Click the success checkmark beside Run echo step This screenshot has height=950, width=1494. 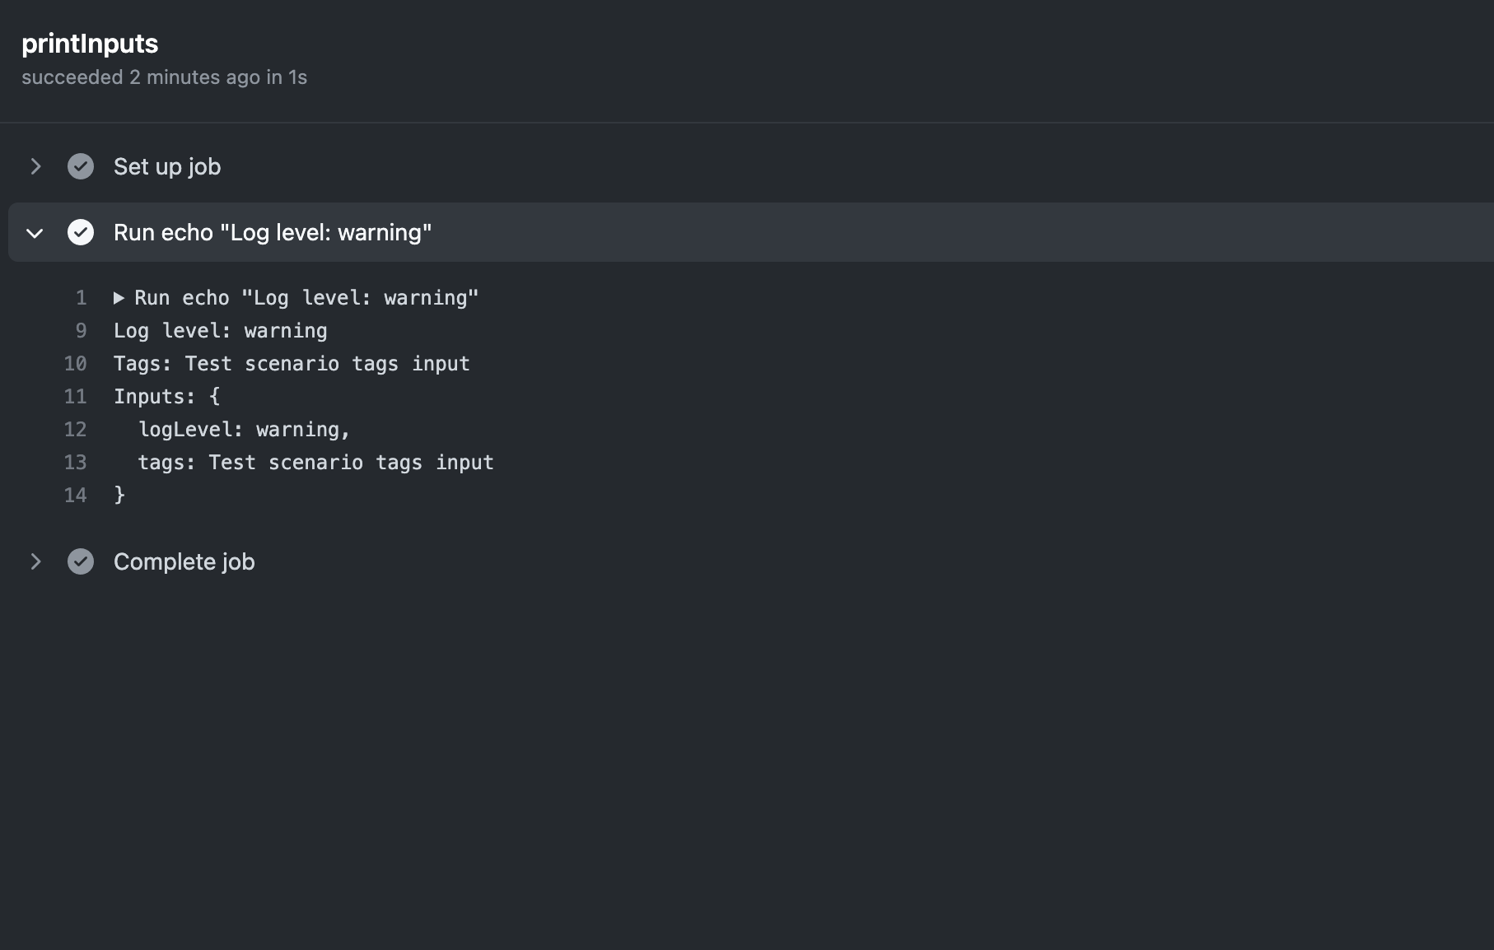(x=80, y=232)
